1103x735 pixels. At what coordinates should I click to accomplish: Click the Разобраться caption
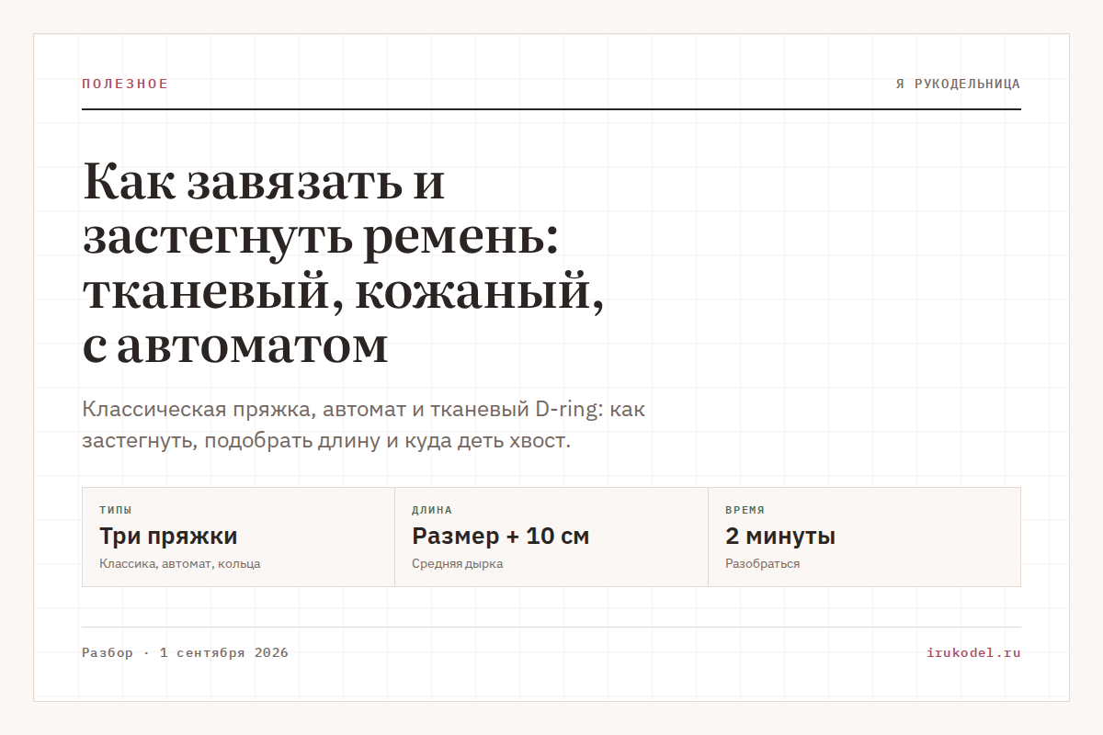click(x=762, y=564)
